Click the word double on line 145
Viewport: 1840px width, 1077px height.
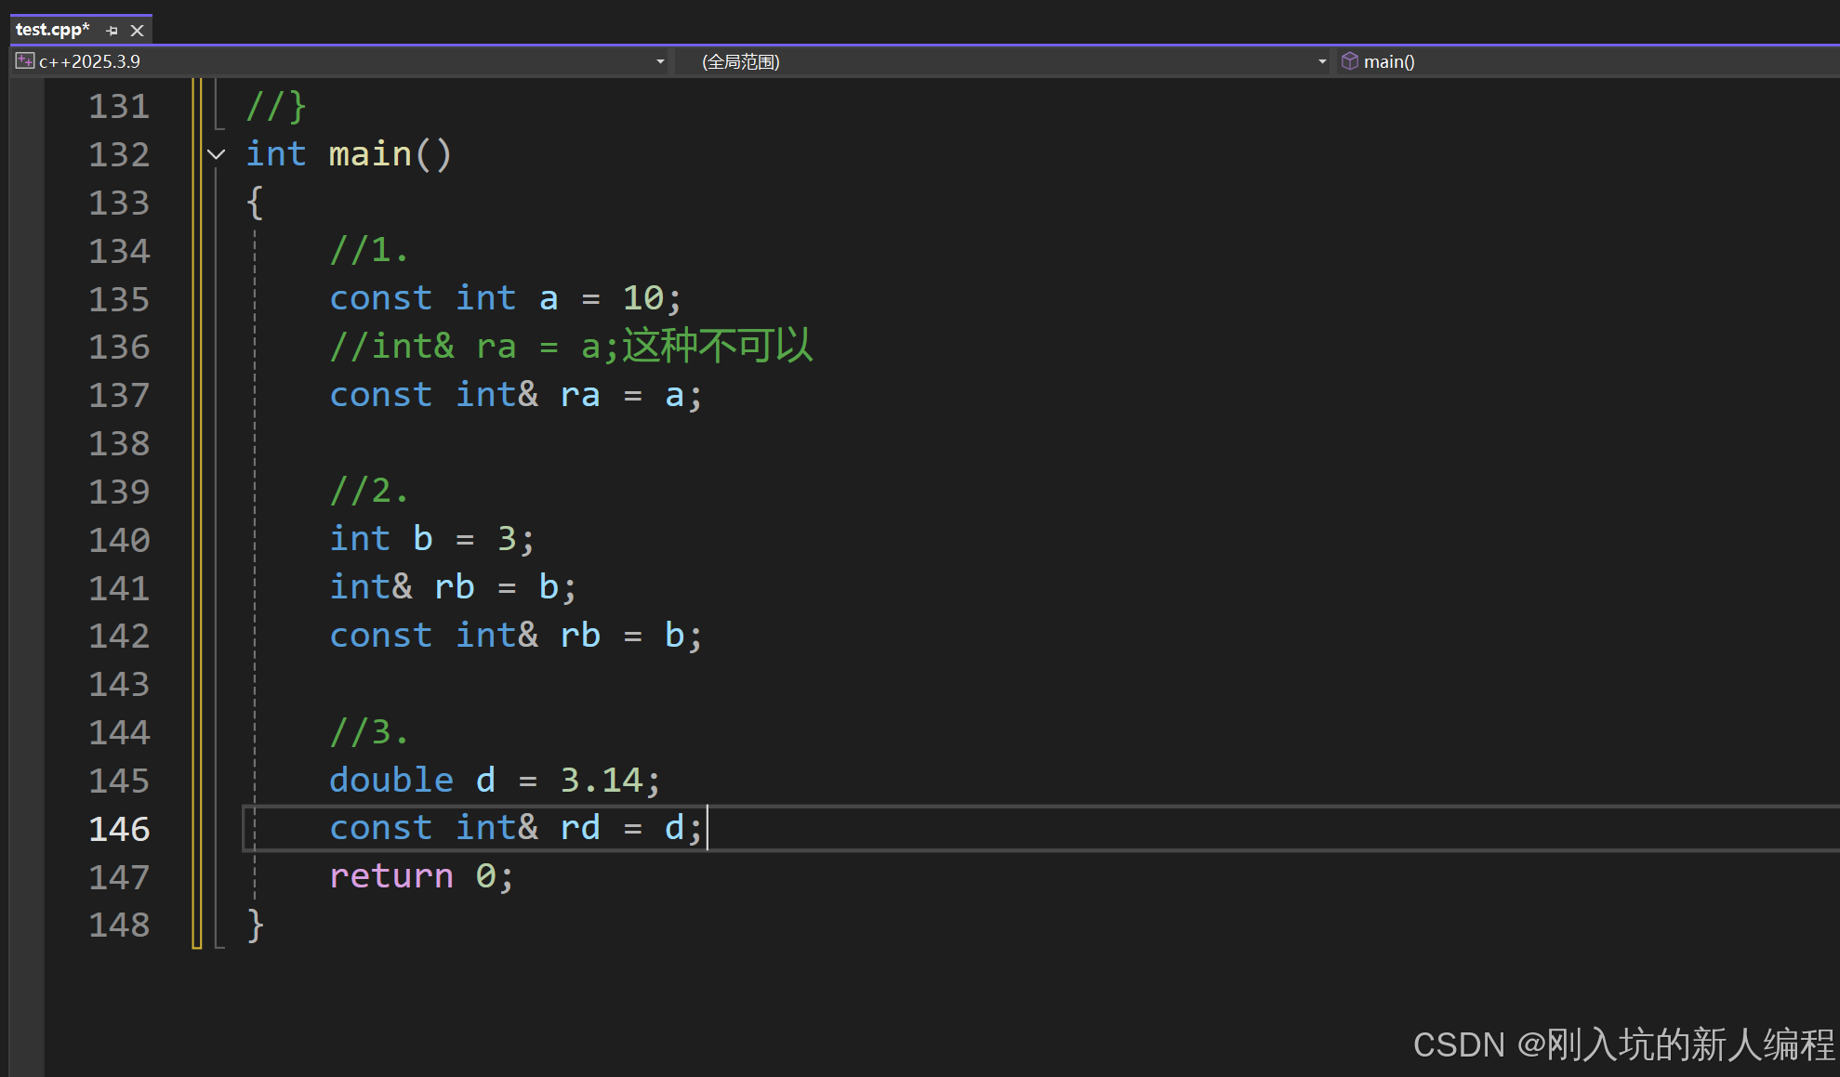(x=391, y=780)
